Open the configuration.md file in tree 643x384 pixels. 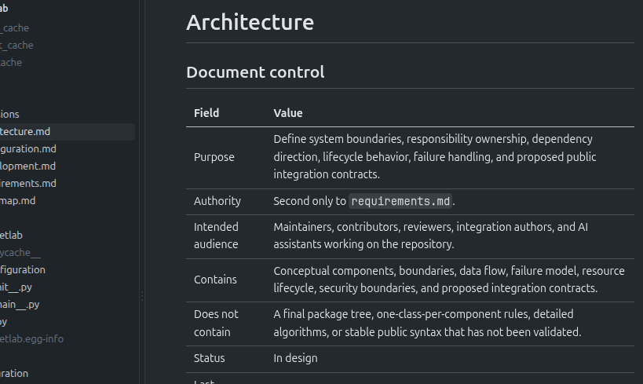tap(28, 149)
